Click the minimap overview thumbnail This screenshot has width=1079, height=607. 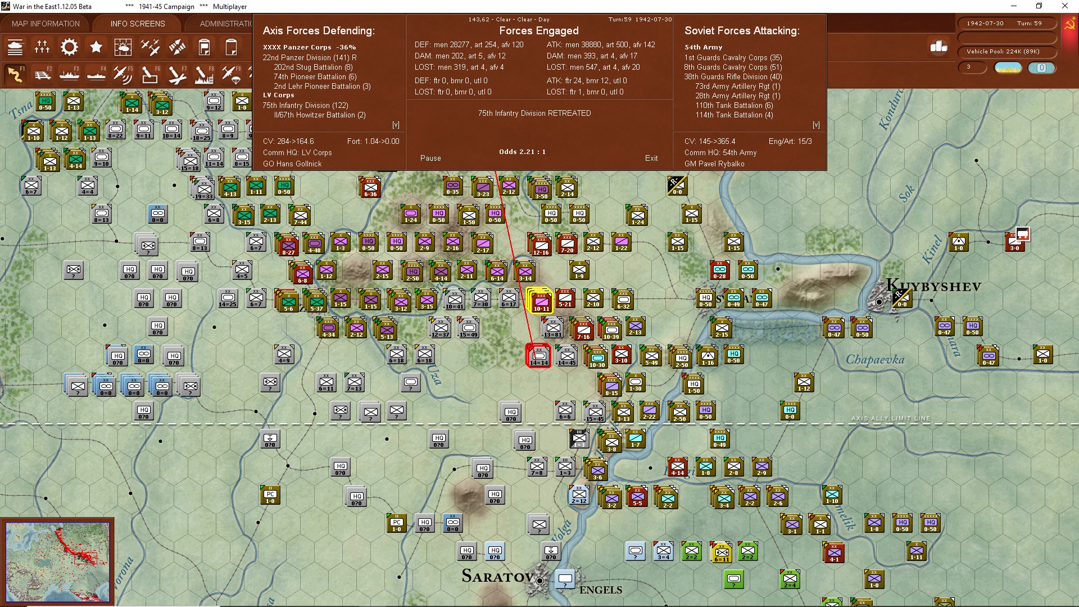pyautogui.click(x=57, y=561)
